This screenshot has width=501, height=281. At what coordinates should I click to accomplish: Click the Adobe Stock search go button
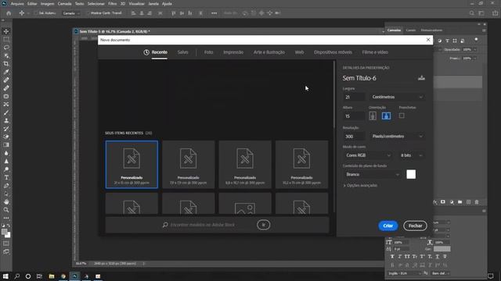coord(263,225)
